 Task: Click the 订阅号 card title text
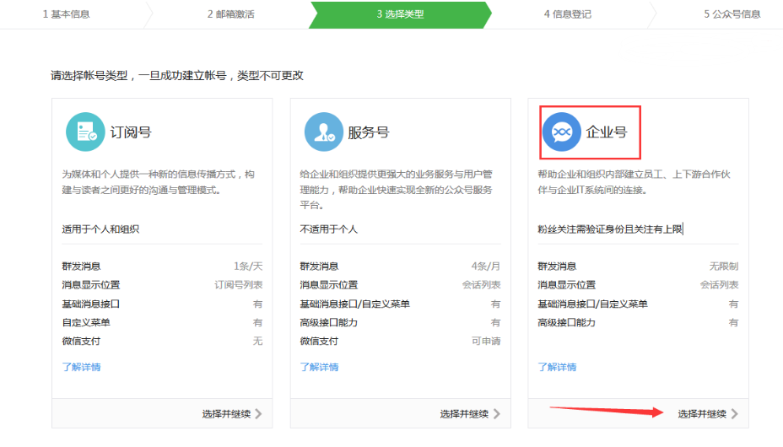(131, 132)
